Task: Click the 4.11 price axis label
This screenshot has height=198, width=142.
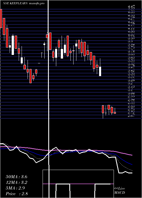Action: [x=131, y=29]
